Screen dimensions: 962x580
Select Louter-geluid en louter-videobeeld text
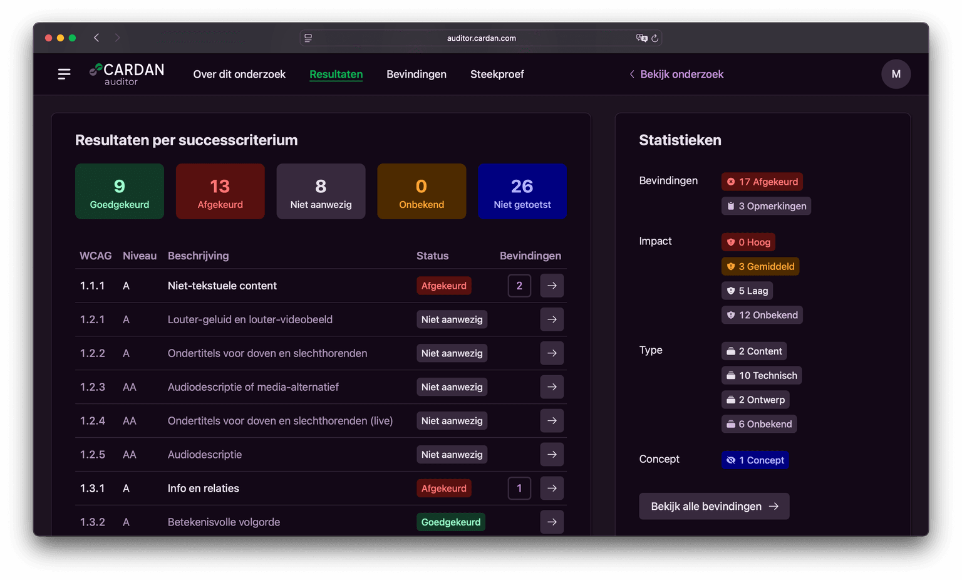pyautogui.click(x=250, y=319)
